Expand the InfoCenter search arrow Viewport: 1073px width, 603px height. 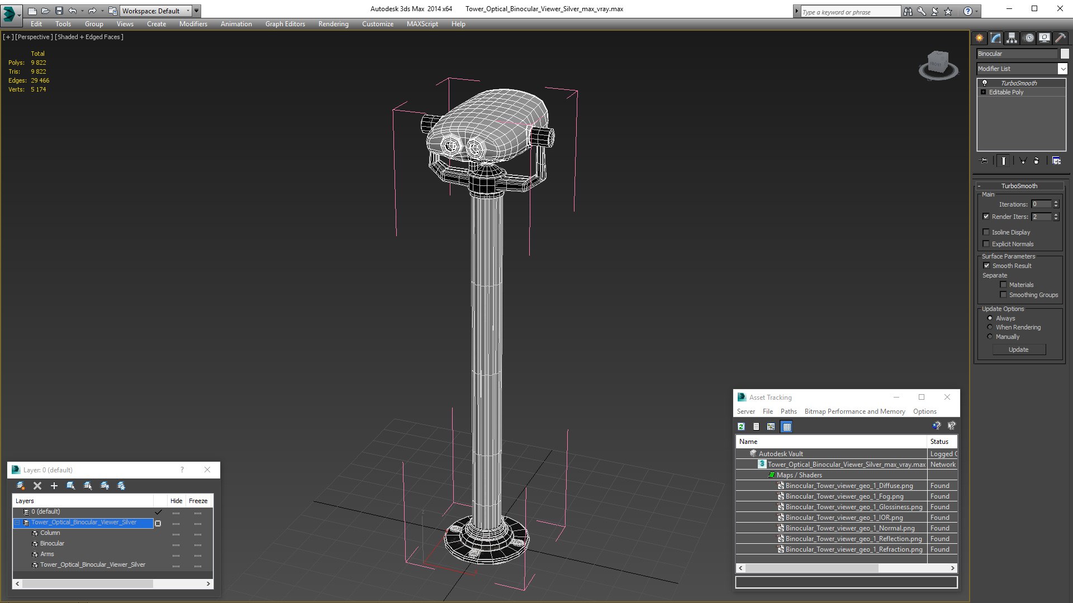tap(797, 11)
